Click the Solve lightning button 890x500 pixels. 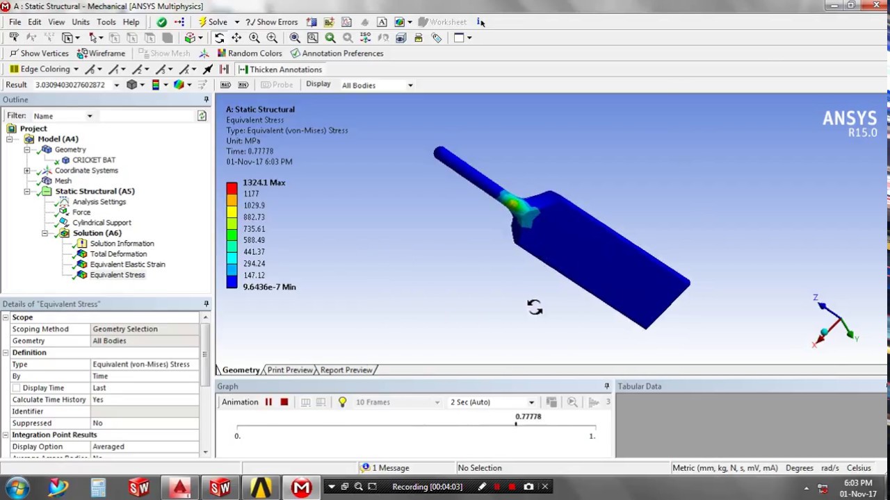click(212, 22)
